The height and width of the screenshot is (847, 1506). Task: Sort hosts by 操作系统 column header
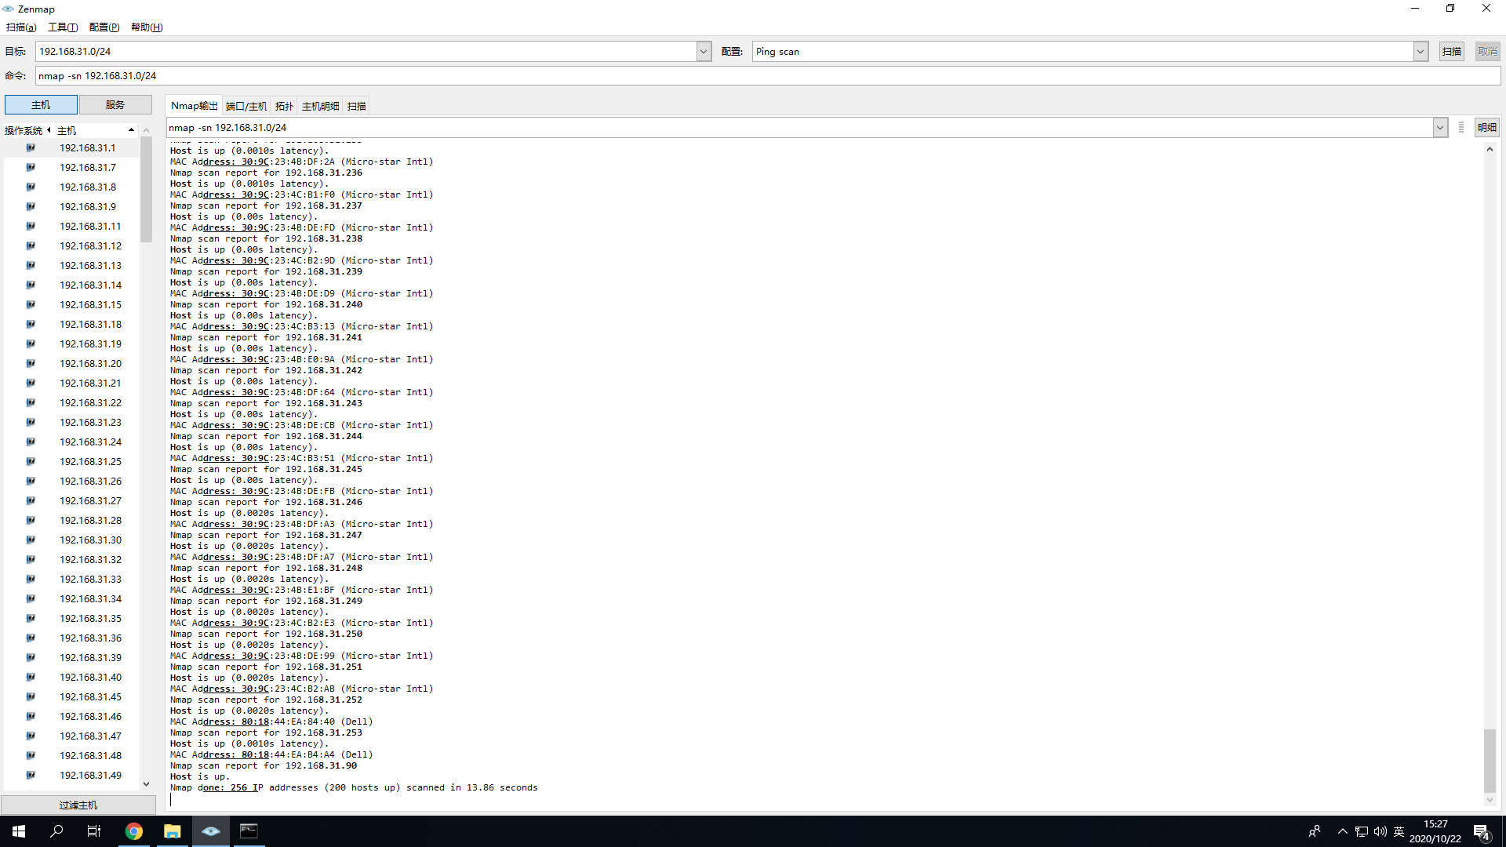coord(24,130)
